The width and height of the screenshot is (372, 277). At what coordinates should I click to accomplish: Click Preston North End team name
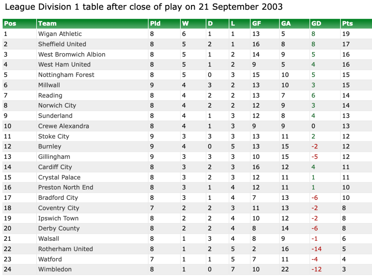pyautogui.click(x=65, y=187)
